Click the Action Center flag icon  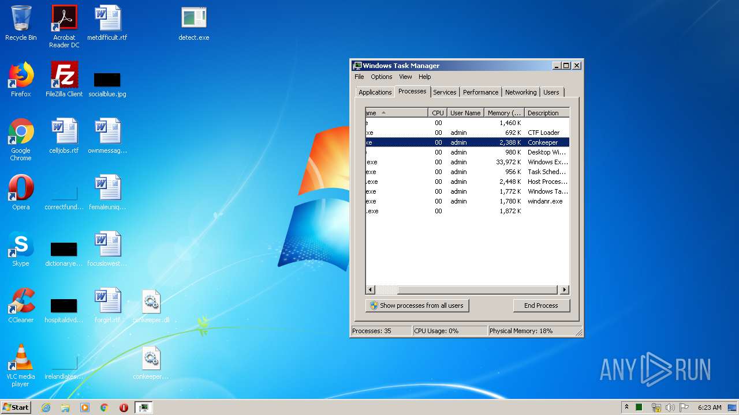point(684,408)
